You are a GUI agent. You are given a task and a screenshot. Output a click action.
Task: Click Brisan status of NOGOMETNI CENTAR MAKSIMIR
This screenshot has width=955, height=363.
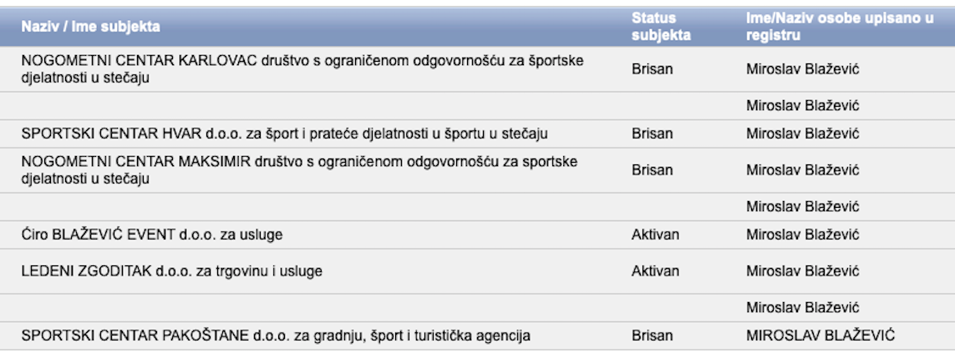653,170
